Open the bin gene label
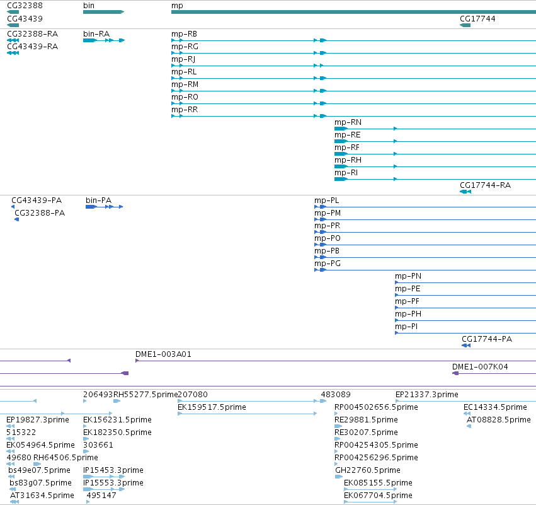 tap(89, 6)
